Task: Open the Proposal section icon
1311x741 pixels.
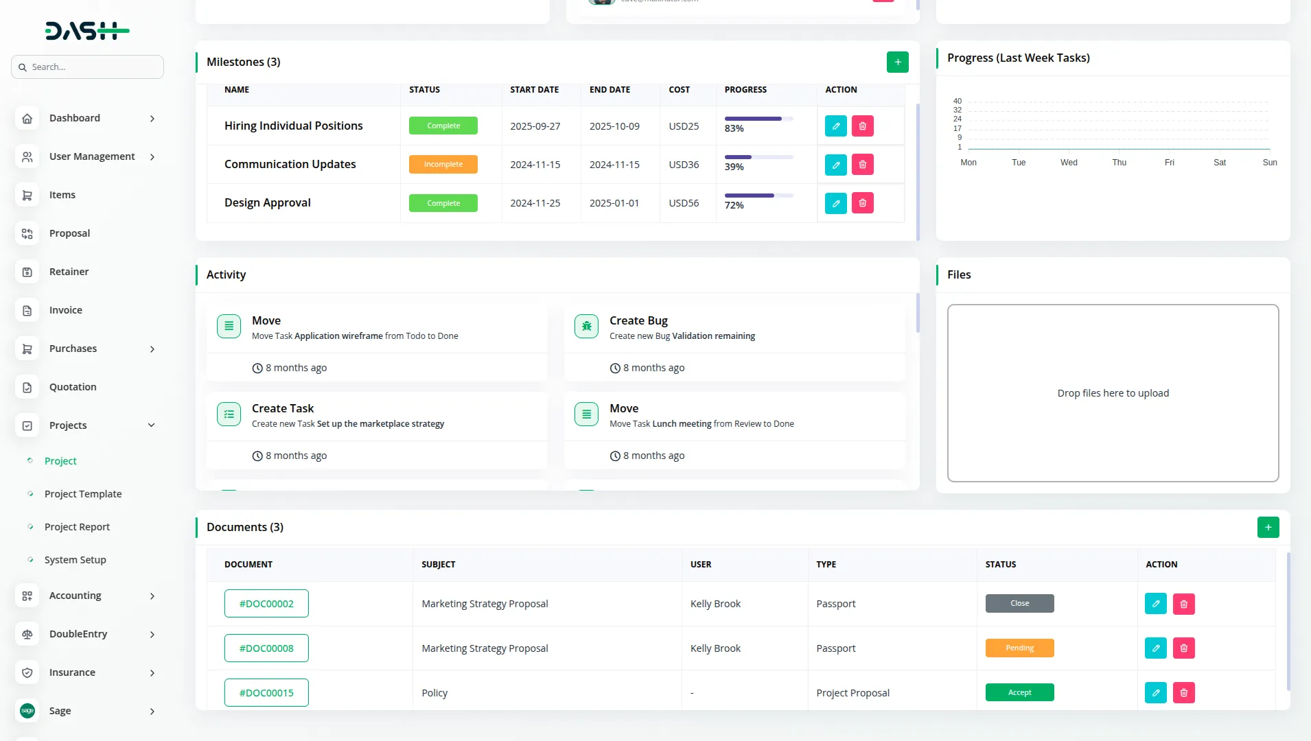Action: (27, 233)
